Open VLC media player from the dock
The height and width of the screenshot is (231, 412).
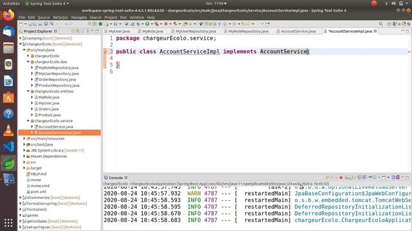click(8, 130)
